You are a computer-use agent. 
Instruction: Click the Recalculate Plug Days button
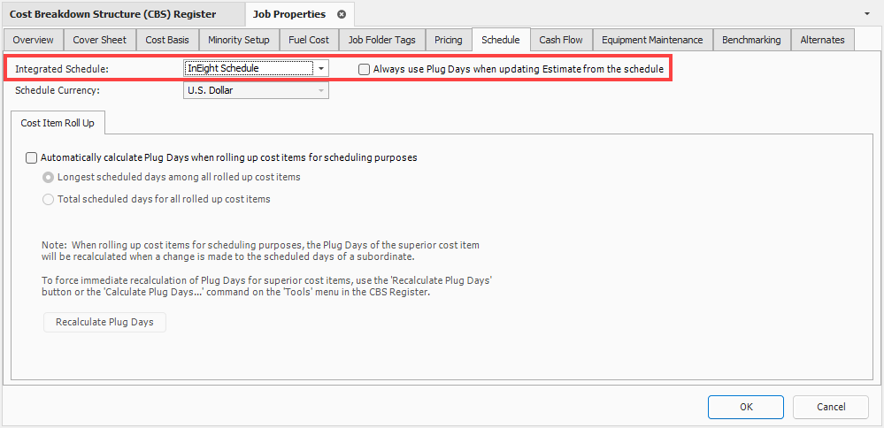pos(104,322)
